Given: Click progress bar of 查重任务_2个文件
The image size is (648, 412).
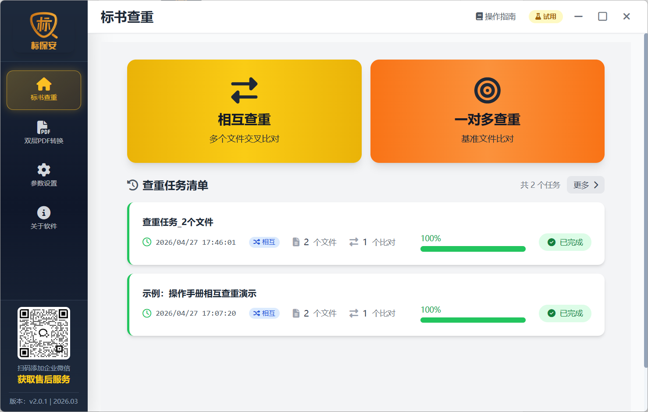Looking at the screenshot, I should (x=473, y=249).
